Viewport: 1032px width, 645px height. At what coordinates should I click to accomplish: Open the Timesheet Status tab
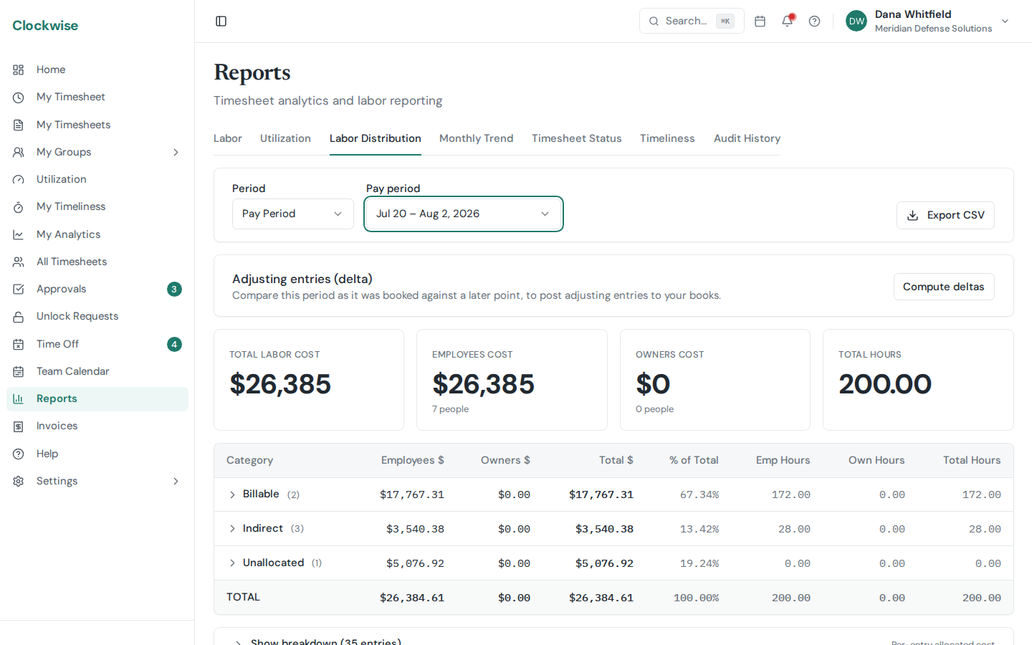coord(577,138)
